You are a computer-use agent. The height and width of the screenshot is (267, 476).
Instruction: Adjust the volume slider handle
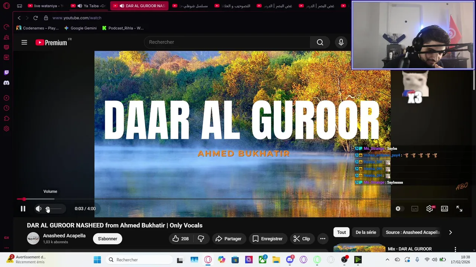click(48, 209)
